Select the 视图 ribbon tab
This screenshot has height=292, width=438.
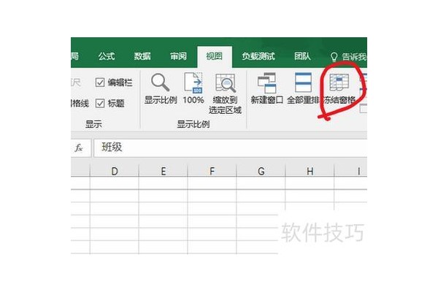point(214,56)
